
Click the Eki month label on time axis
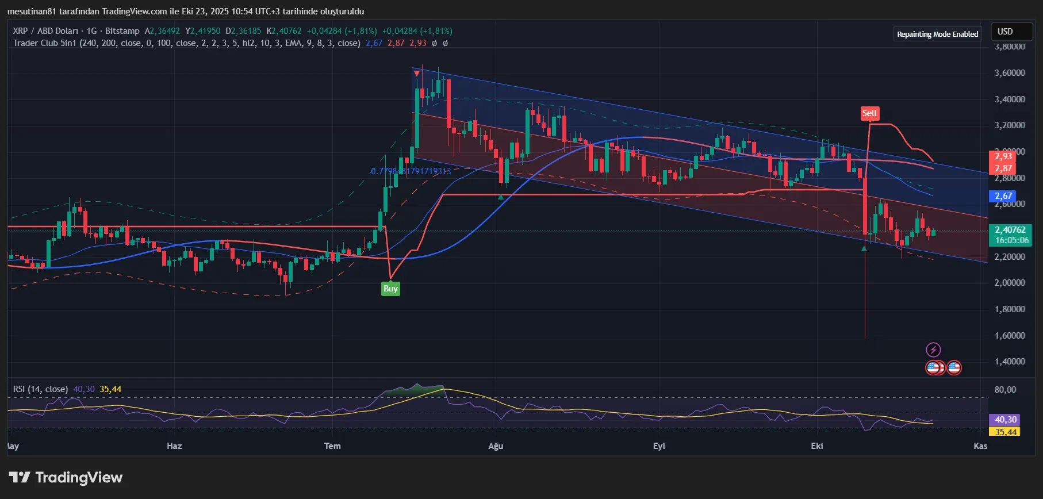point(817,446)
